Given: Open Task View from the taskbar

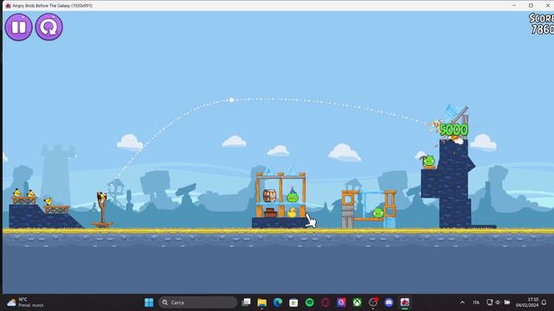Looking at the screenshot, I should [246, 302].
